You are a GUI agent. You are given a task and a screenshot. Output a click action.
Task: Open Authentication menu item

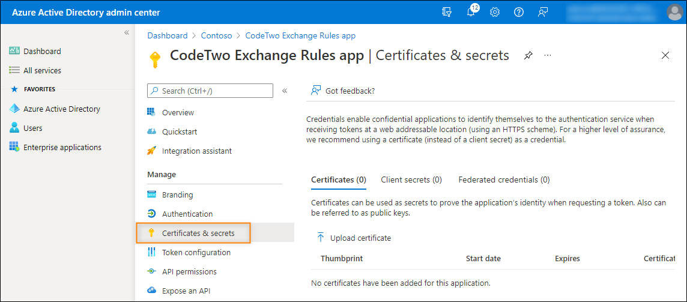pos(187,214)
